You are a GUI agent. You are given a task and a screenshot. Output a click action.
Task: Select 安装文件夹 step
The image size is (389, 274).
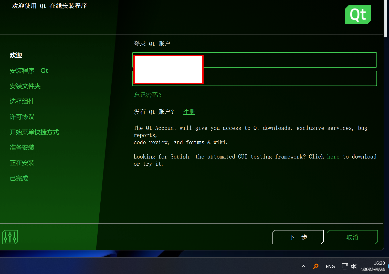click(x=25, y=86)
